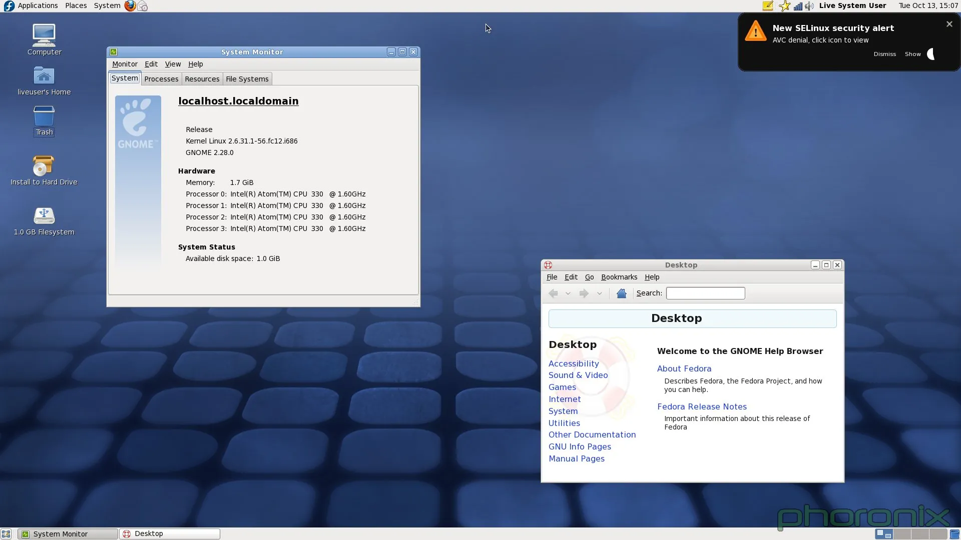Open the mail launcher beside Firefox

[x=143, y=6]
